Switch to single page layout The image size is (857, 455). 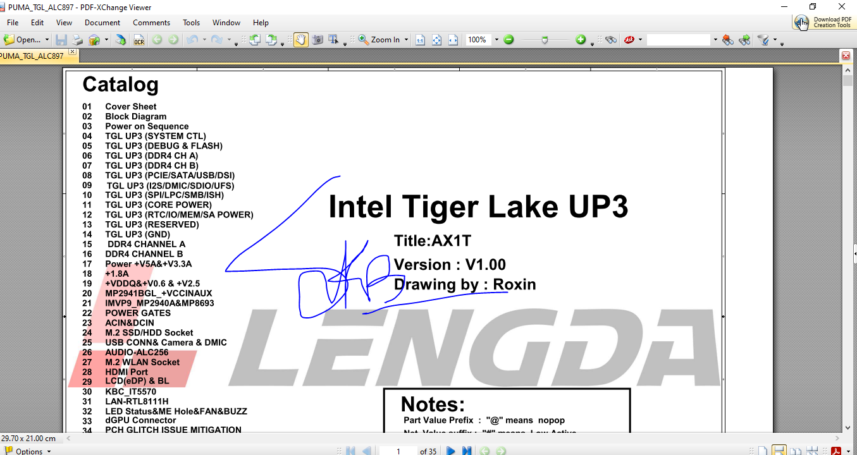(x=763, y=451)
